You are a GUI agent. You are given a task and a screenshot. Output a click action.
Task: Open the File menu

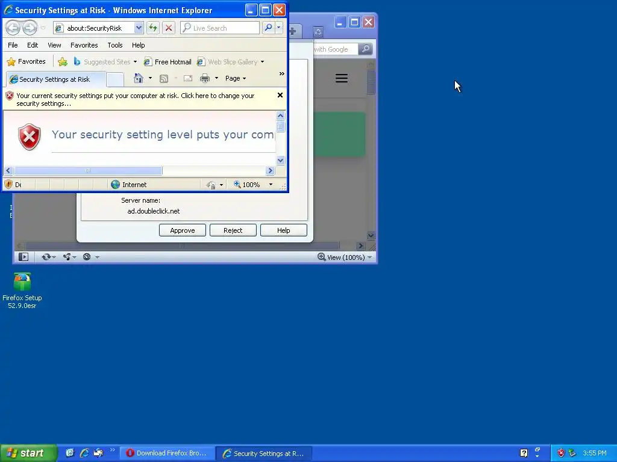pos(13,45)
